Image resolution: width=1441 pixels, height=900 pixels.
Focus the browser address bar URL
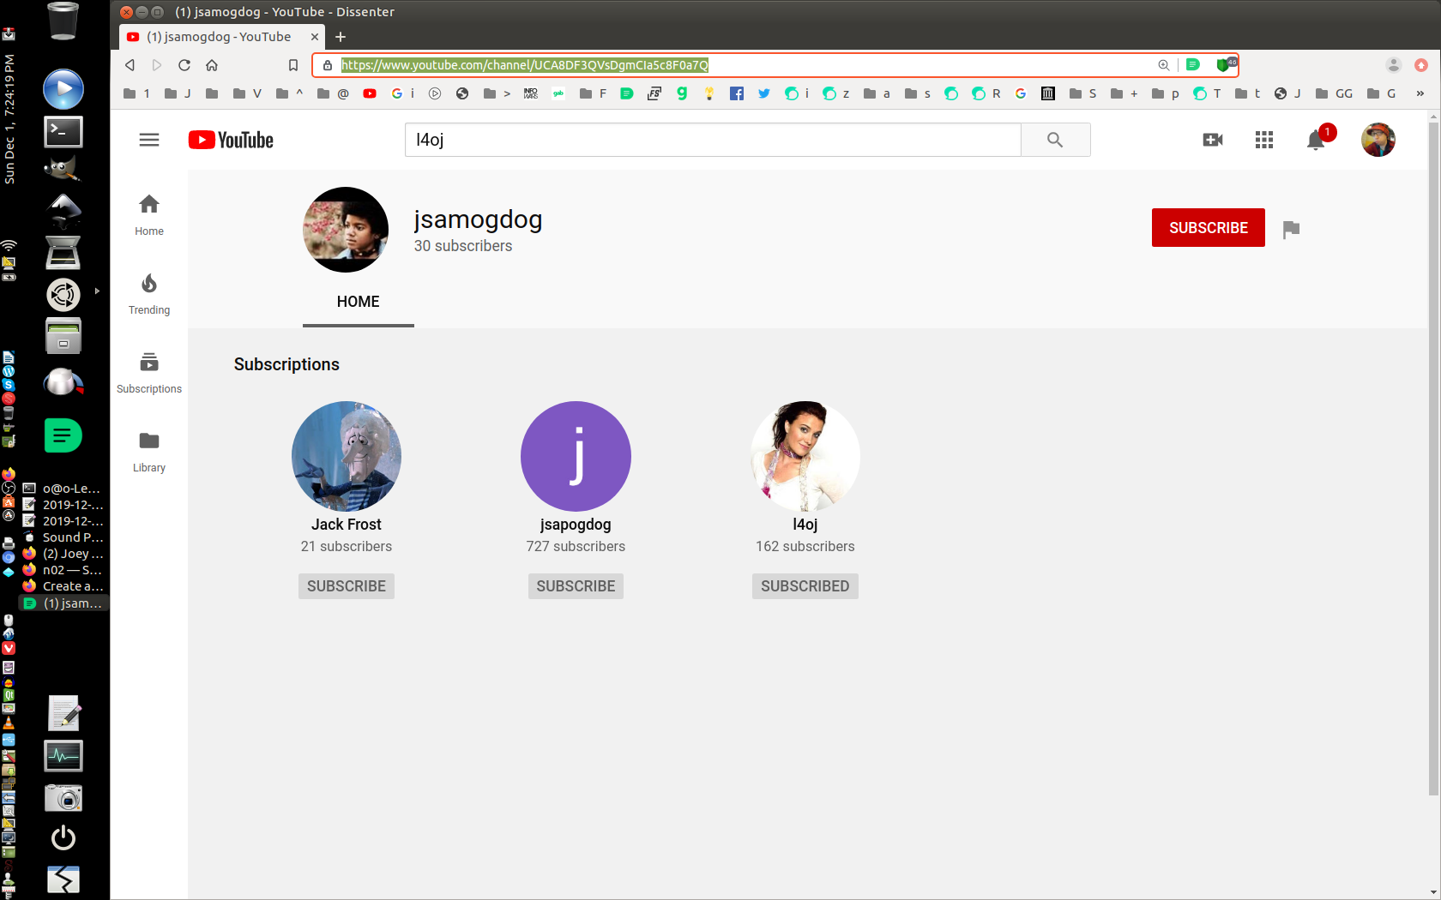[525, 65]
